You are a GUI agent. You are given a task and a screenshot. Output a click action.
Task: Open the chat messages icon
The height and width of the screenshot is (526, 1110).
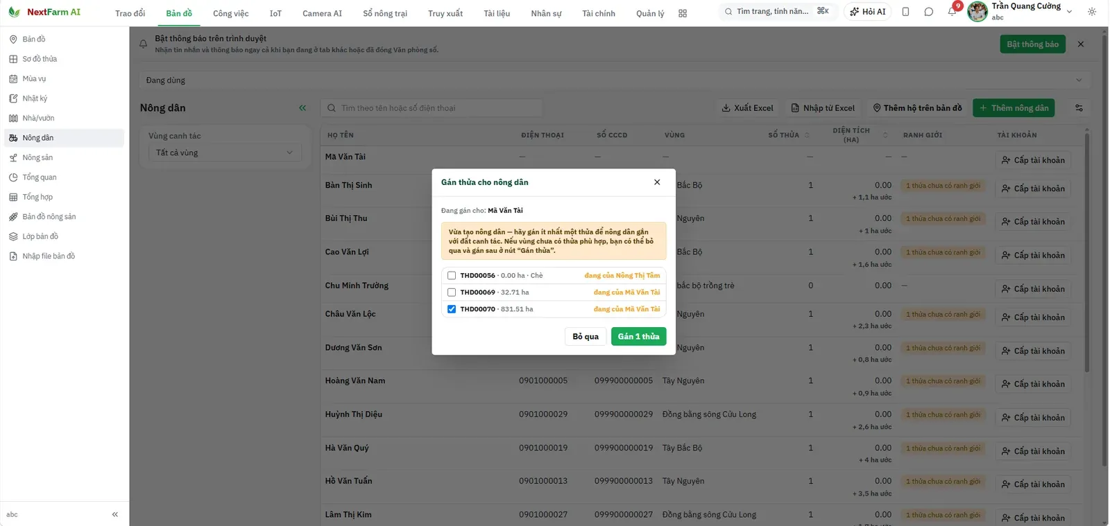point(928,12)
